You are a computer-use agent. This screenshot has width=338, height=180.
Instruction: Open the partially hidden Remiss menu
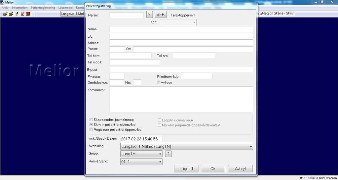(x=80, y=8)
